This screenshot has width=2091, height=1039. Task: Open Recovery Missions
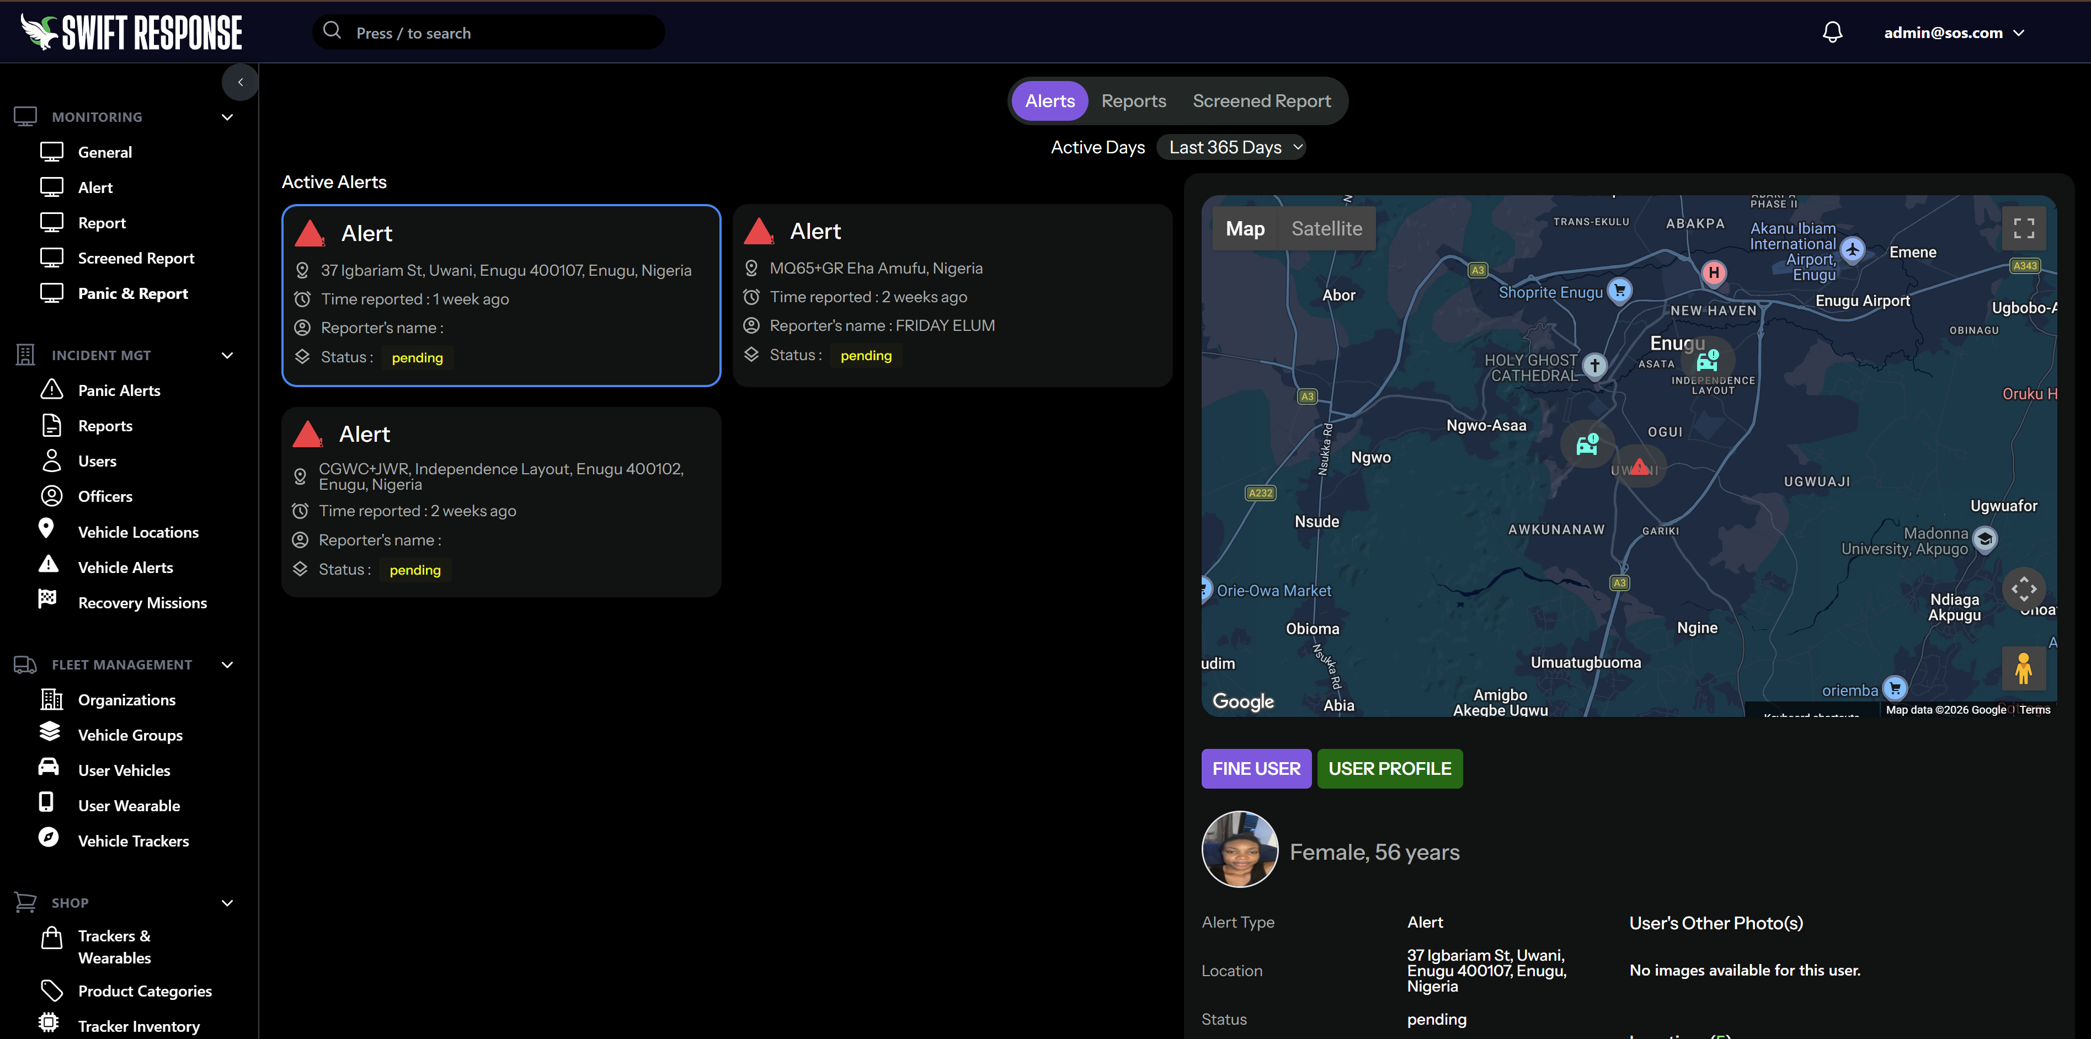click(142, 602)
